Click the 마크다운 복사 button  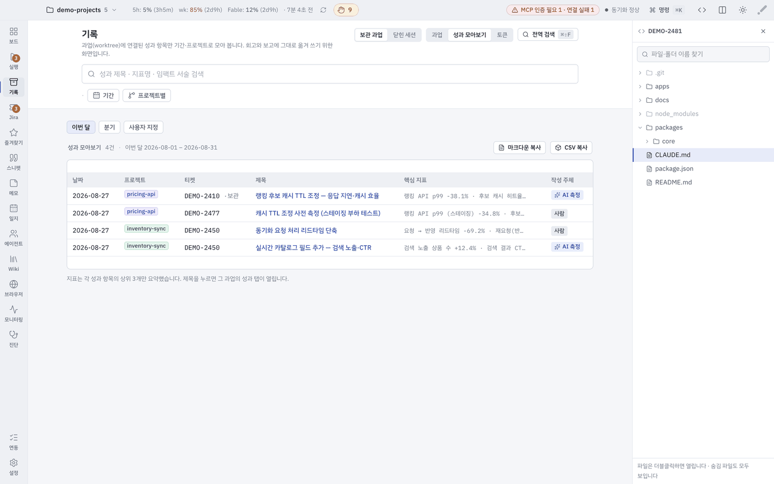point(520,147)
